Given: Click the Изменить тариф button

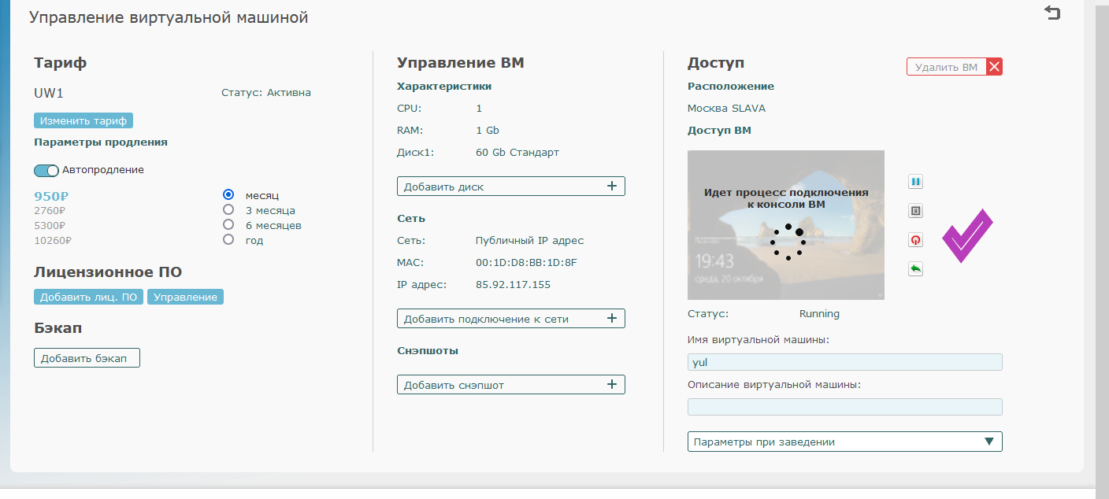Looking at the screenshot, I should [83, 120].
